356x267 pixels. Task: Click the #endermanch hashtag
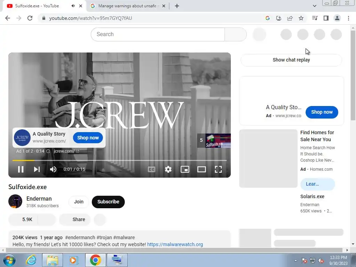click(x=80, y=237)
